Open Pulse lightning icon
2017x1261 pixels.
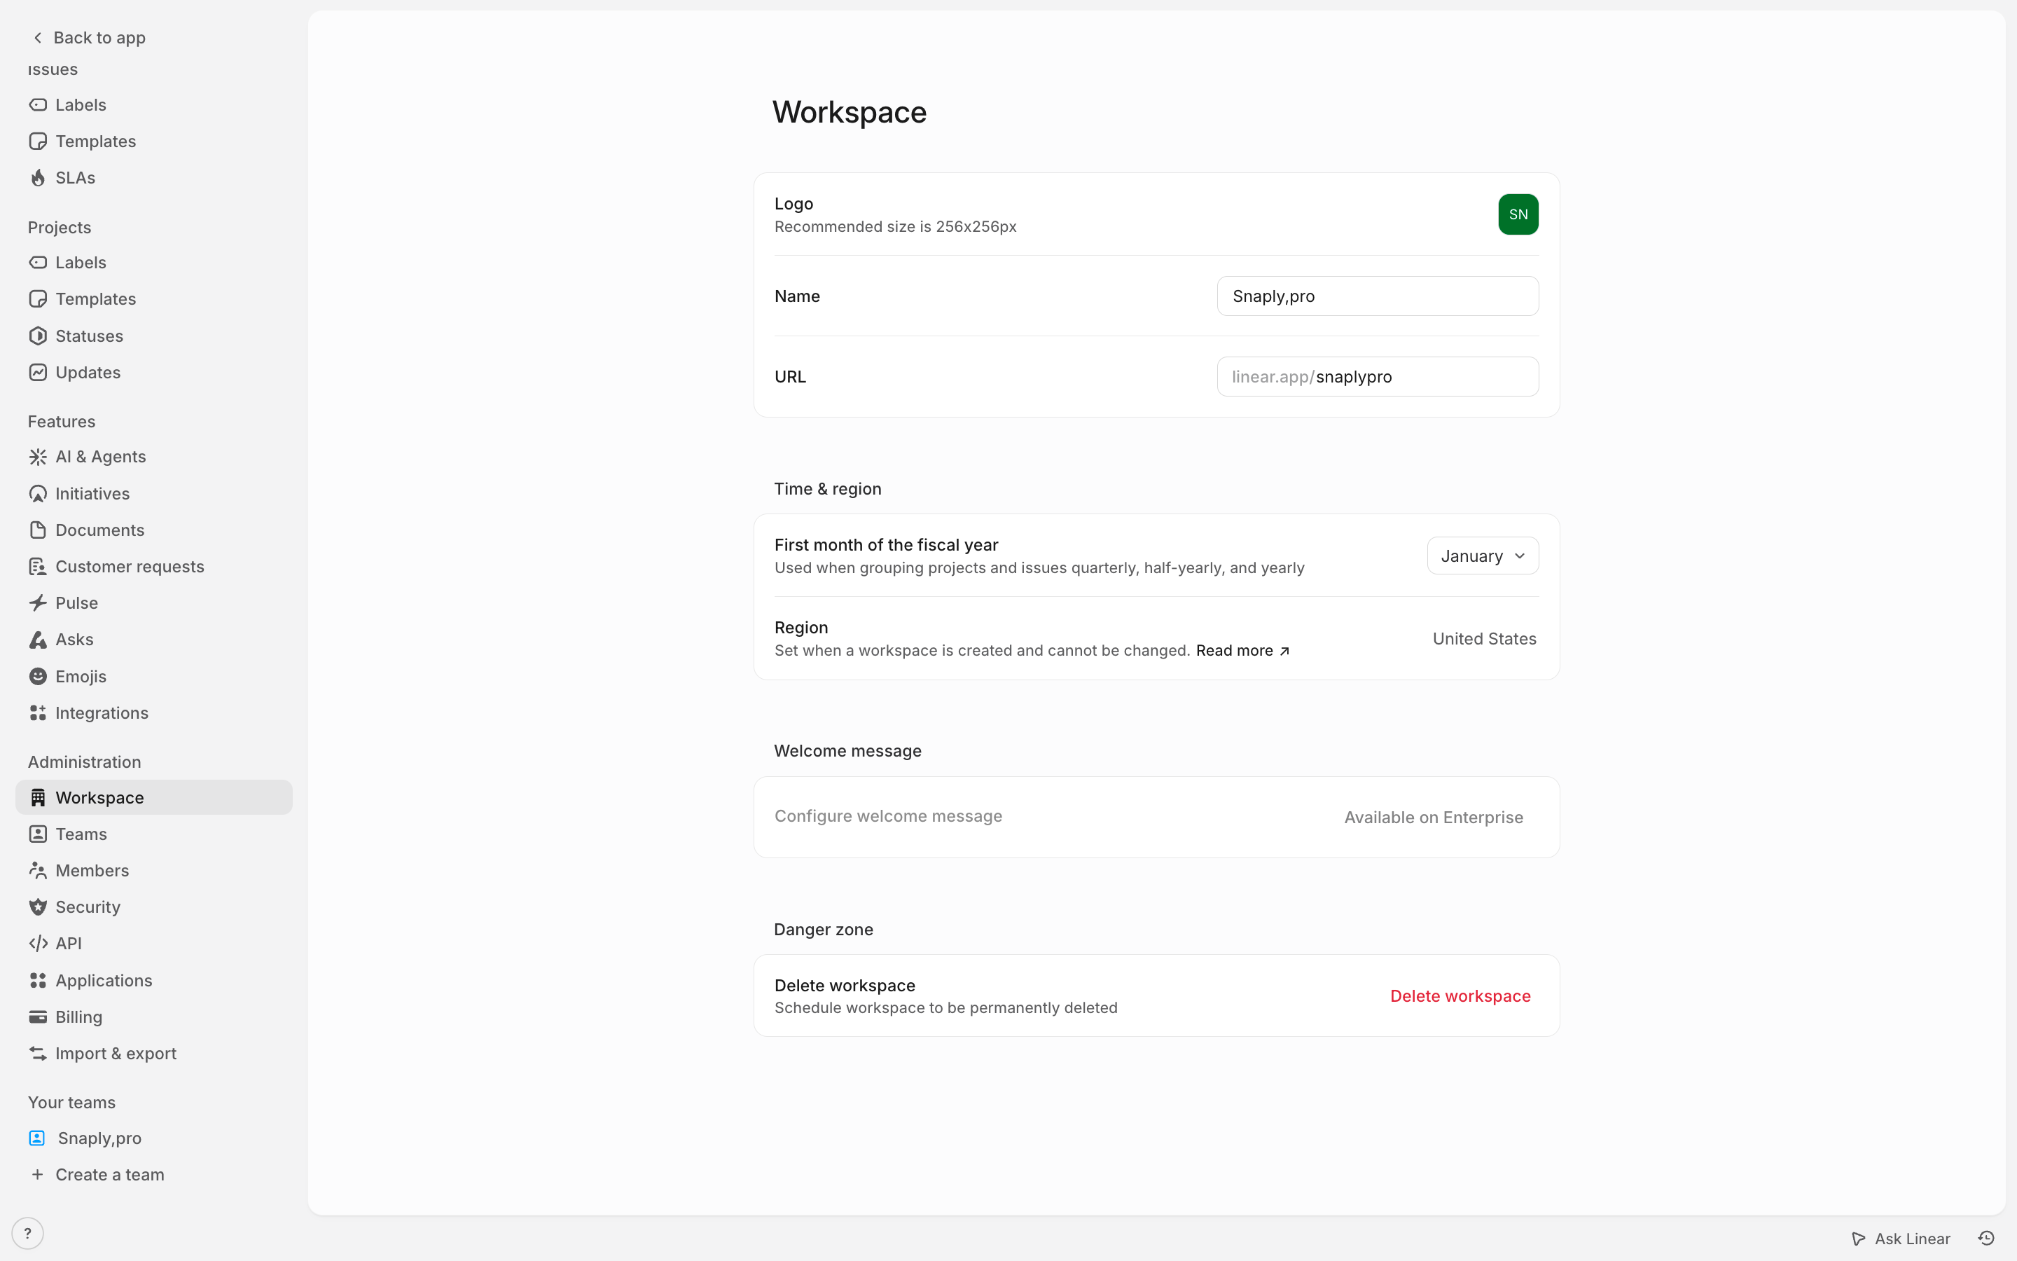pyautogui.click(x=38, y=603)
